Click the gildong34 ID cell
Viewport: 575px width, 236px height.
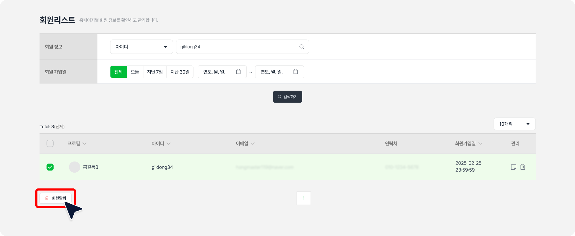coord(162,167)
